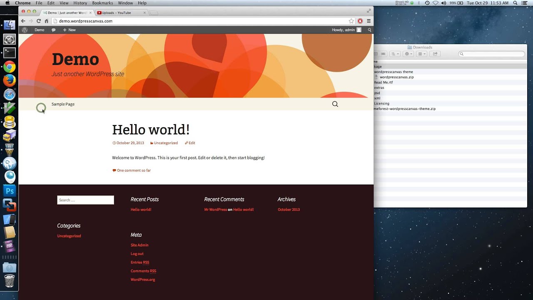Select wordpresscanvas.zip in the Downloads window
This screenshot has height=300, width=533.
[397, 77]
